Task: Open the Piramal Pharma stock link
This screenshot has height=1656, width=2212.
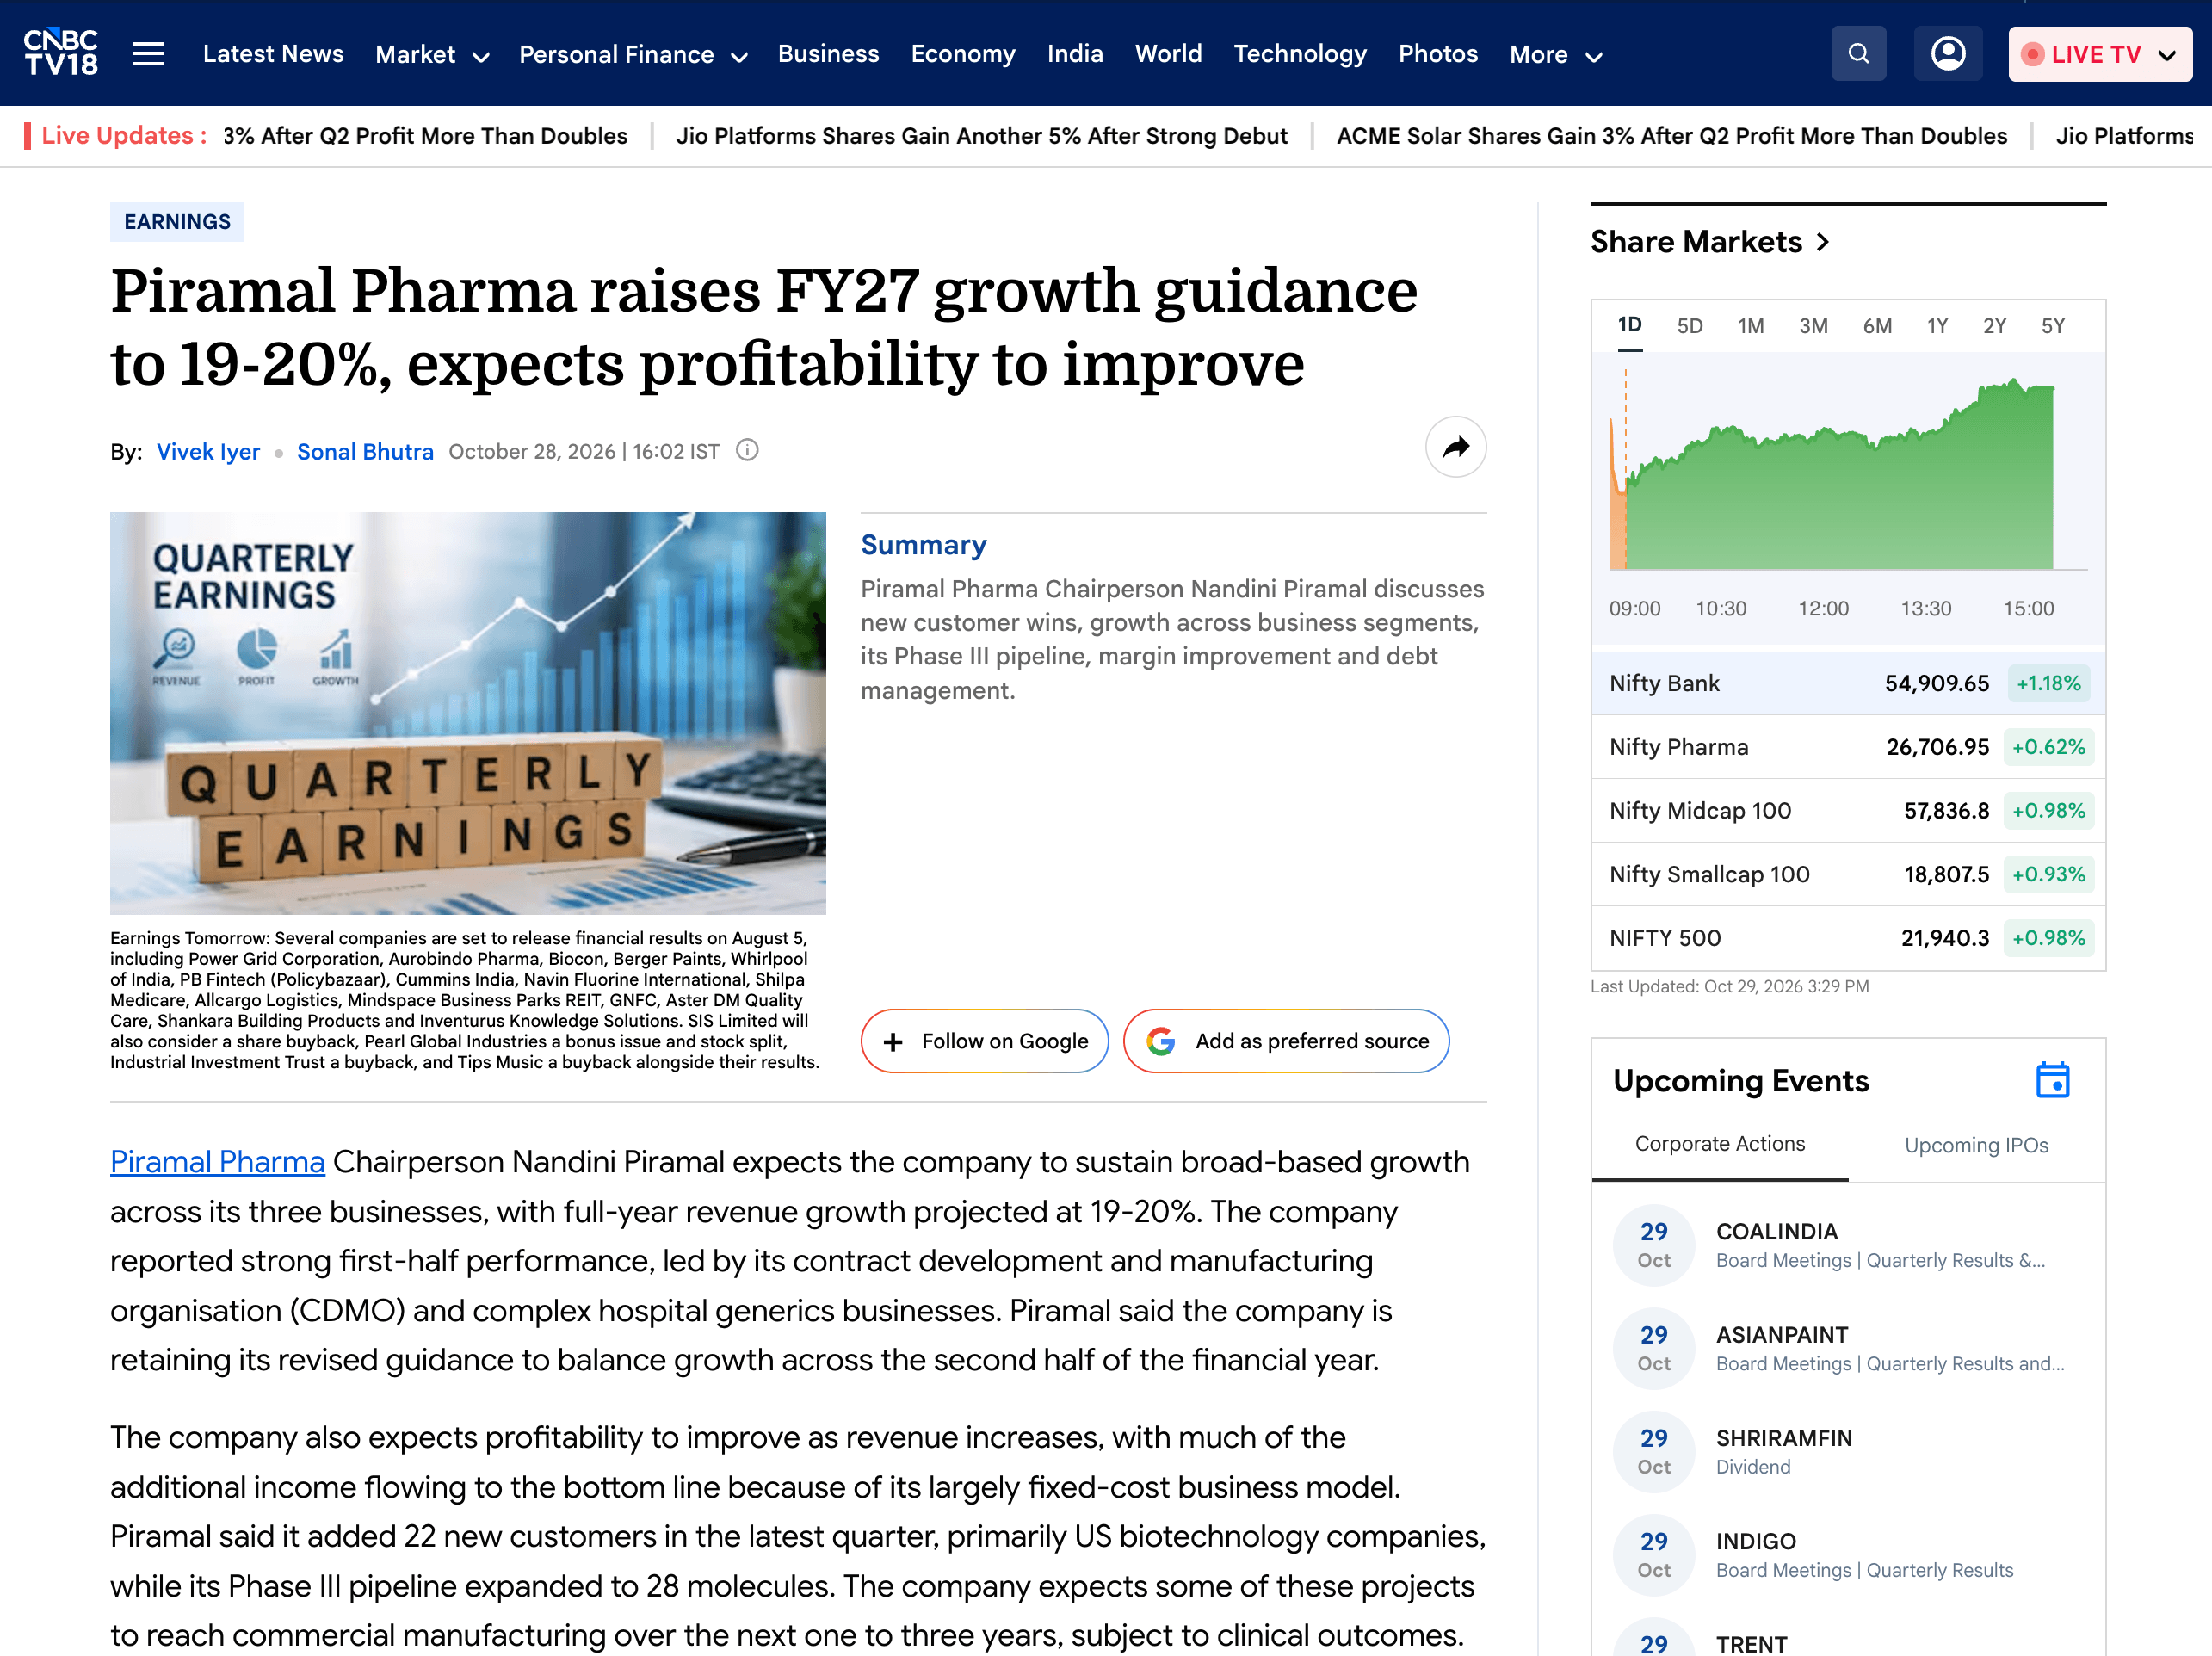Action: coord(217,1162)
